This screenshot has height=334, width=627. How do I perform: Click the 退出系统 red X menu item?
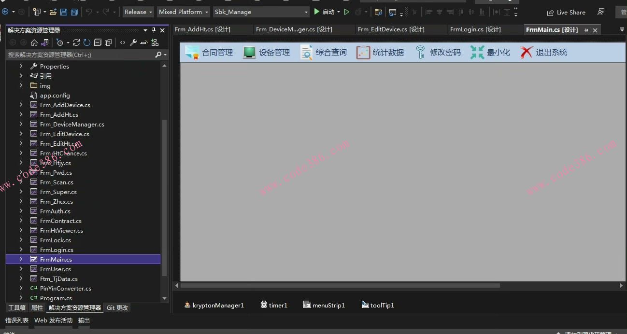click(x=544, y=52)
